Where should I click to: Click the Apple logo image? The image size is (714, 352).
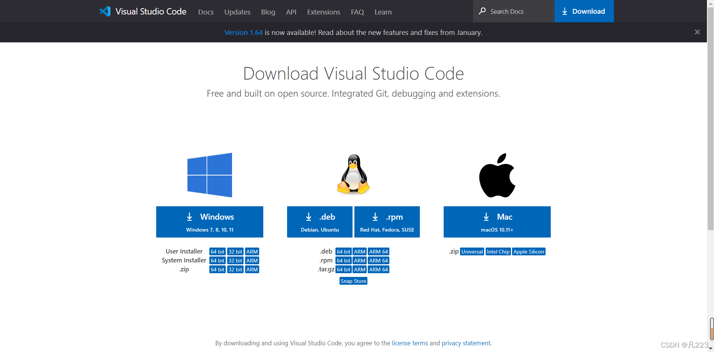pos(497,175)
